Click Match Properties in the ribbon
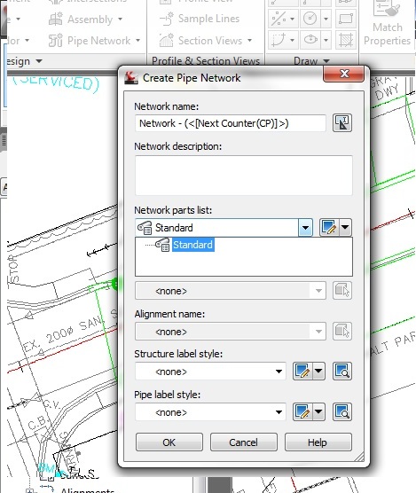The image size is (416, 493). (x=387, y=24)
